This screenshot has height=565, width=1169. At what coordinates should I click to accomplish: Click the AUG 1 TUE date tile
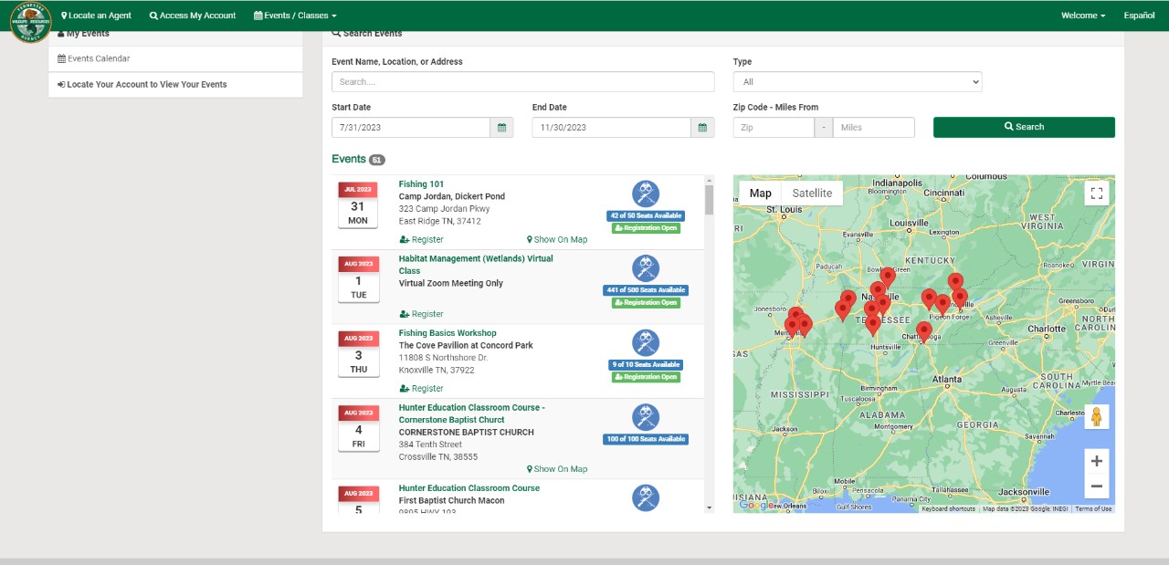point(358,280)
